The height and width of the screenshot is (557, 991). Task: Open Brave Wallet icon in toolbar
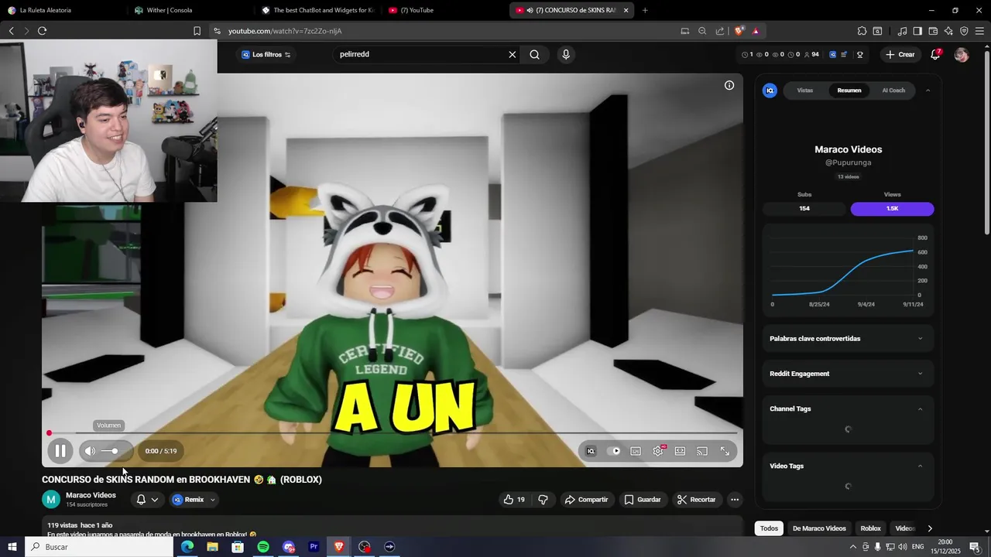pyautogui.click(x=933, y=31)
